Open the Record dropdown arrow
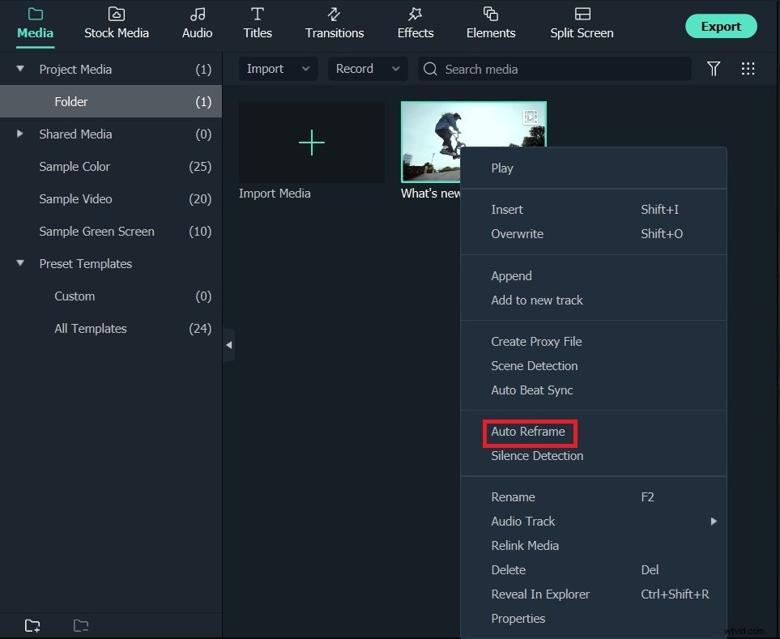The image size is (780, 639). pos(396,69)
